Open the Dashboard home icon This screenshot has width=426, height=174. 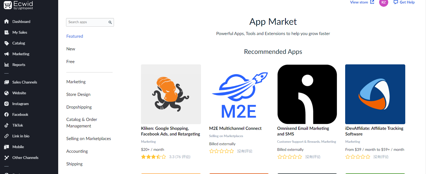pyautogui.click(x=6, y=22)
